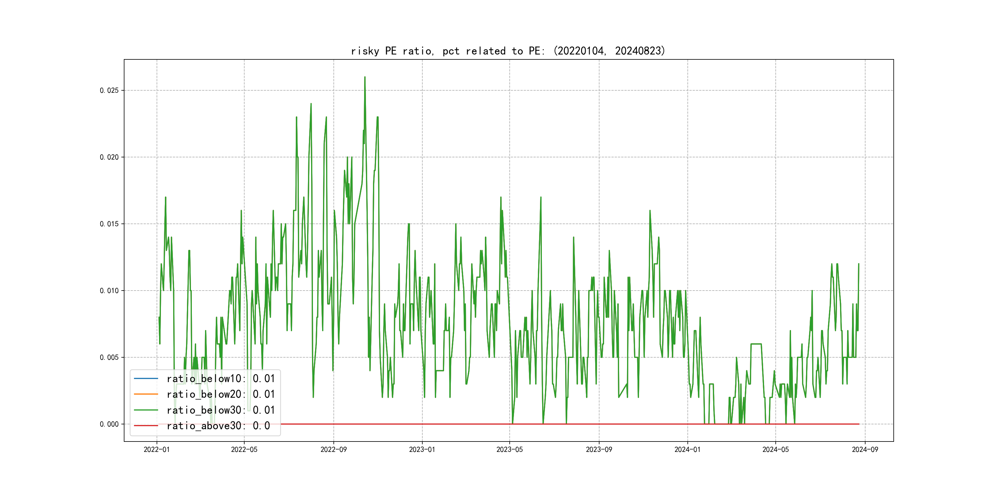Viewport: 993px width, 496px height.
Task: Click the 0.015 y-axis tick label
Action: click(109, 224)
